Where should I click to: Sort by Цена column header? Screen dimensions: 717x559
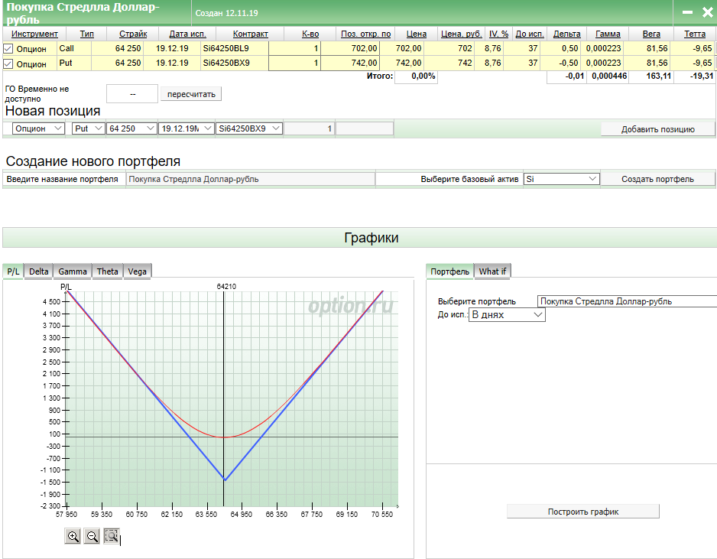tap(417, 34)
